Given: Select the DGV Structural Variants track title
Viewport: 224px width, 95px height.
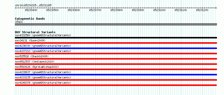Looking at the screenshot, I should (x=35, y=32).
